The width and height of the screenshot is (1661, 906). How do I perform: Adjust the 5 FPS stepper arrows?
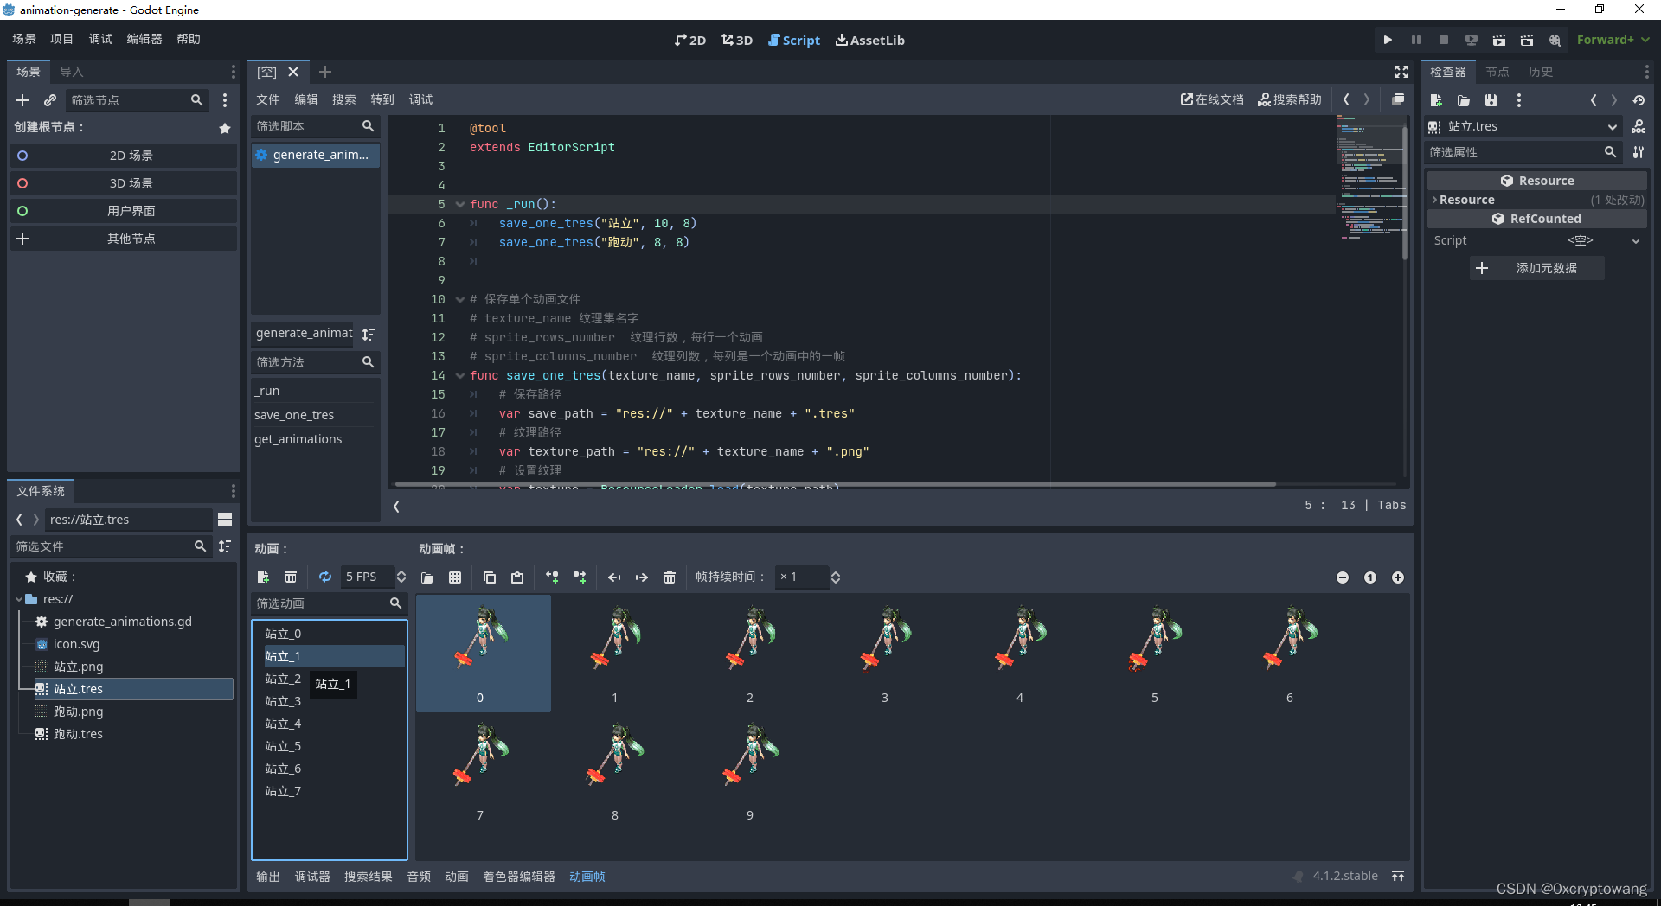(401, 577)
